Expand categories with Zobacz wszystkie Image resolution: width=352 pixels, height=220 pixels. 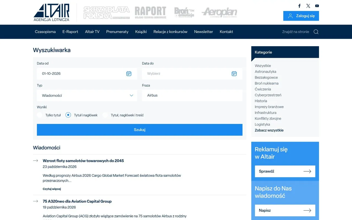tap(269, 130)
